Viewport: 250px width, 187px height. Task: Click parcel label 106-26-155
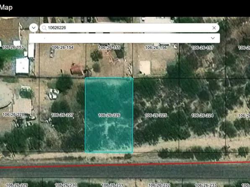tap(109, 47)
